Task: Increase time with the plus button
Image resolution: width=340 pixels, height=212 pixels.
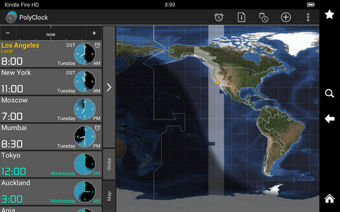Action: pos(94,33)
